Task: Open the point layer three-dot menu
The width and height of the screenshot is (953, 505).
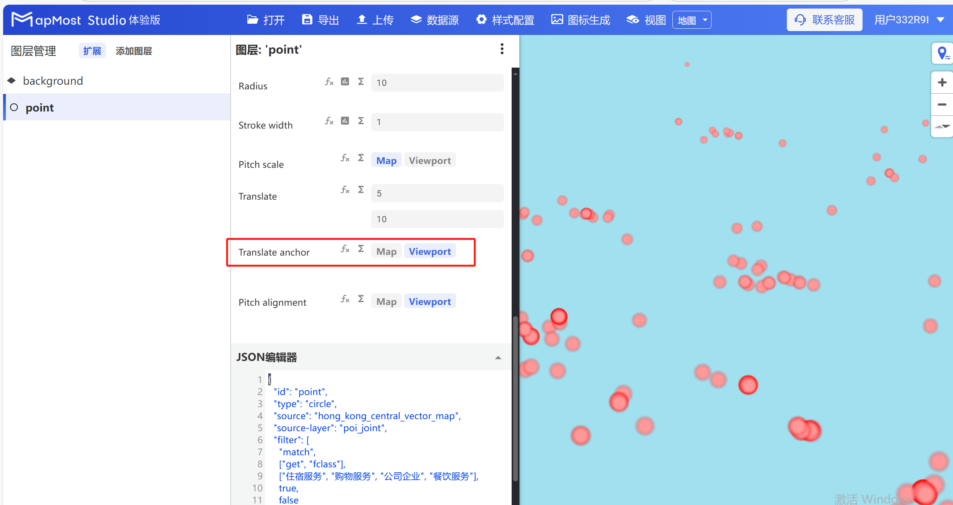Action: pos(502,49)
